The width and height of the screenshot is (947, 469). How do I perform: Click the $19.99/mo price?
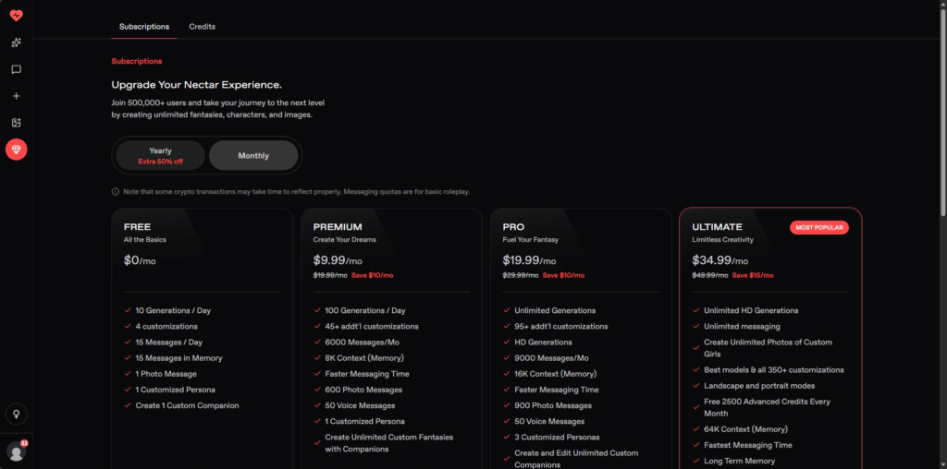tap(529, 260)
